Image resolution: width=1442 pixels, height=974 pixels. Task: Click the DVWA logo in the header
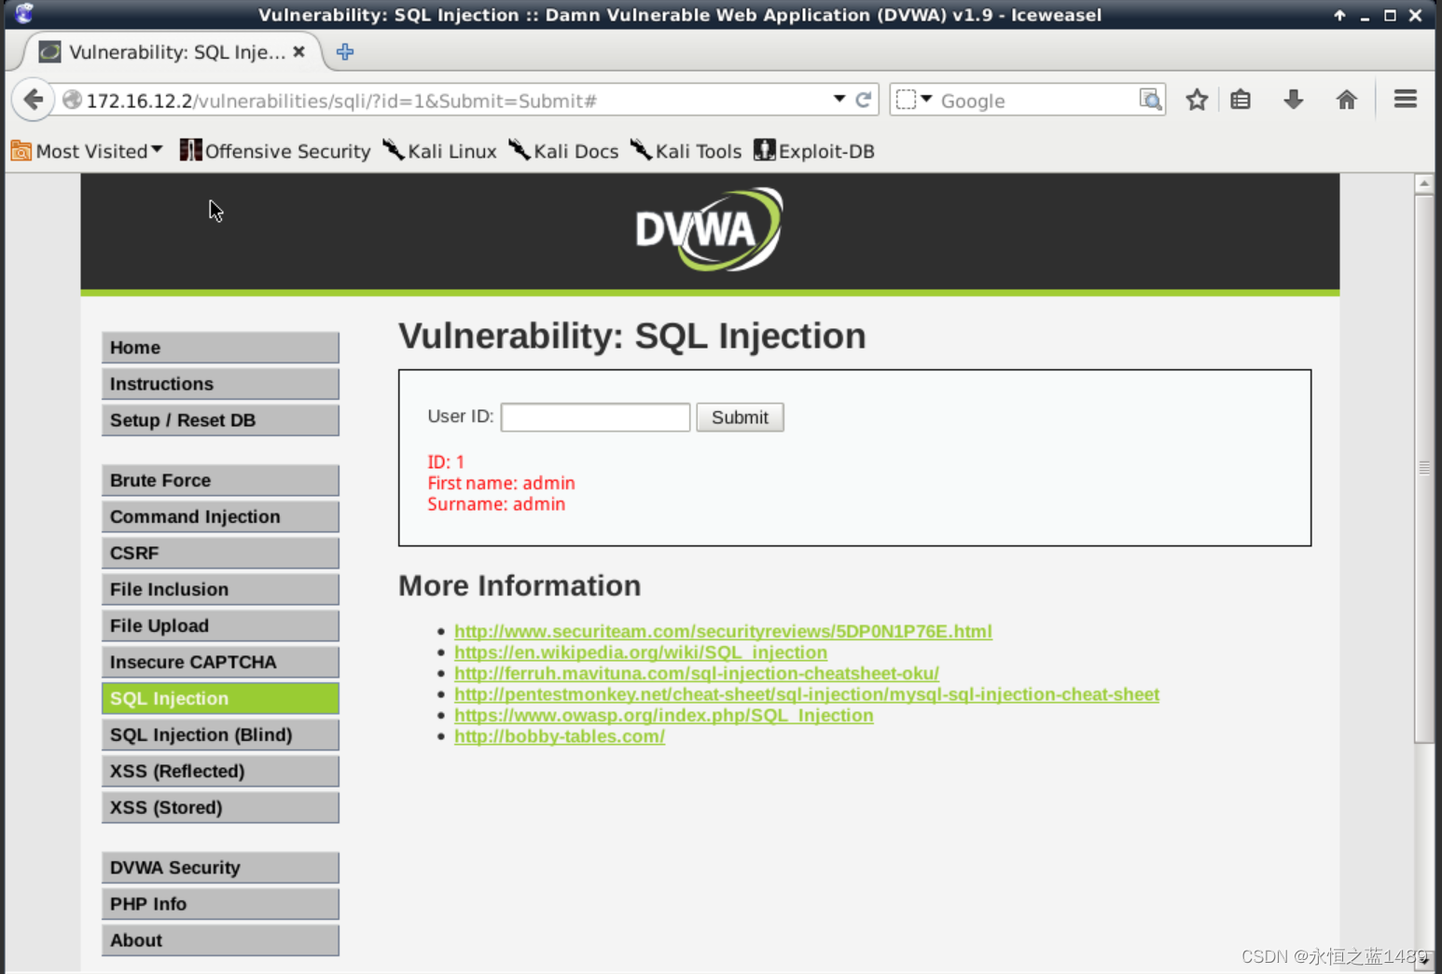[709, 229]
